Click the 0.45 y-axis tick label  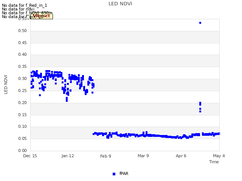(23, 43)
